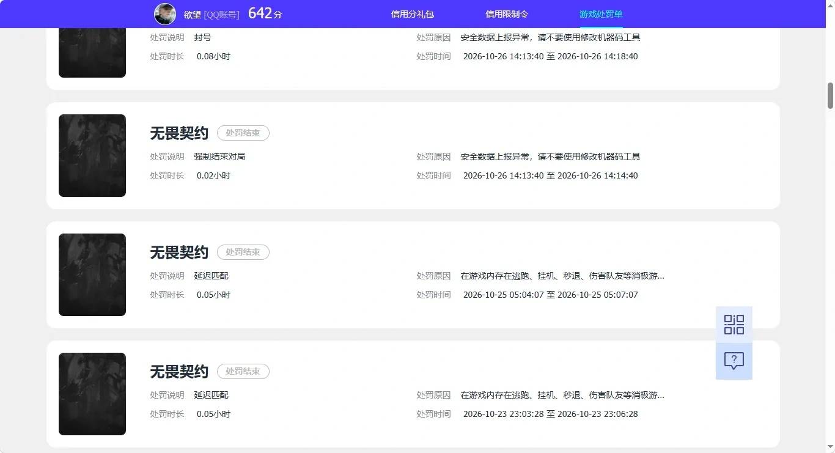Click truncated reason in 2026-10-25 card
This screenshot has width=835, height=453.
[x=562, y=276]
